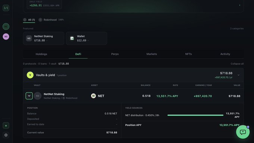Click the plus add button in sidebar

pos(6,126)
